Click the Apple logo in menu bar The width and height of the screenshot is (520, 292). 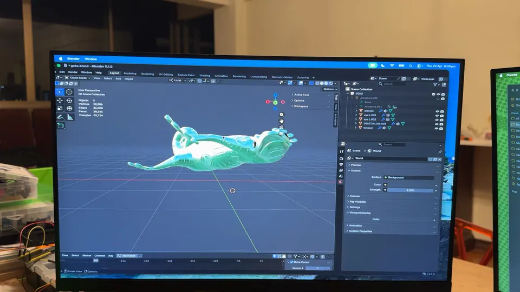[61, 58]
